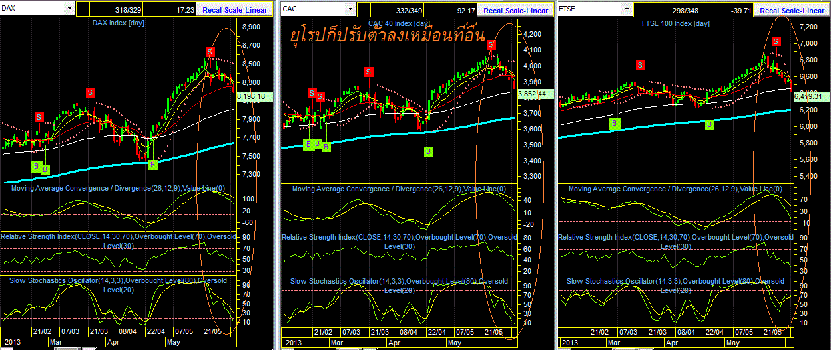Open the CAC symbol dropdown
Screen dimensions: 831x350
point(349,9)
